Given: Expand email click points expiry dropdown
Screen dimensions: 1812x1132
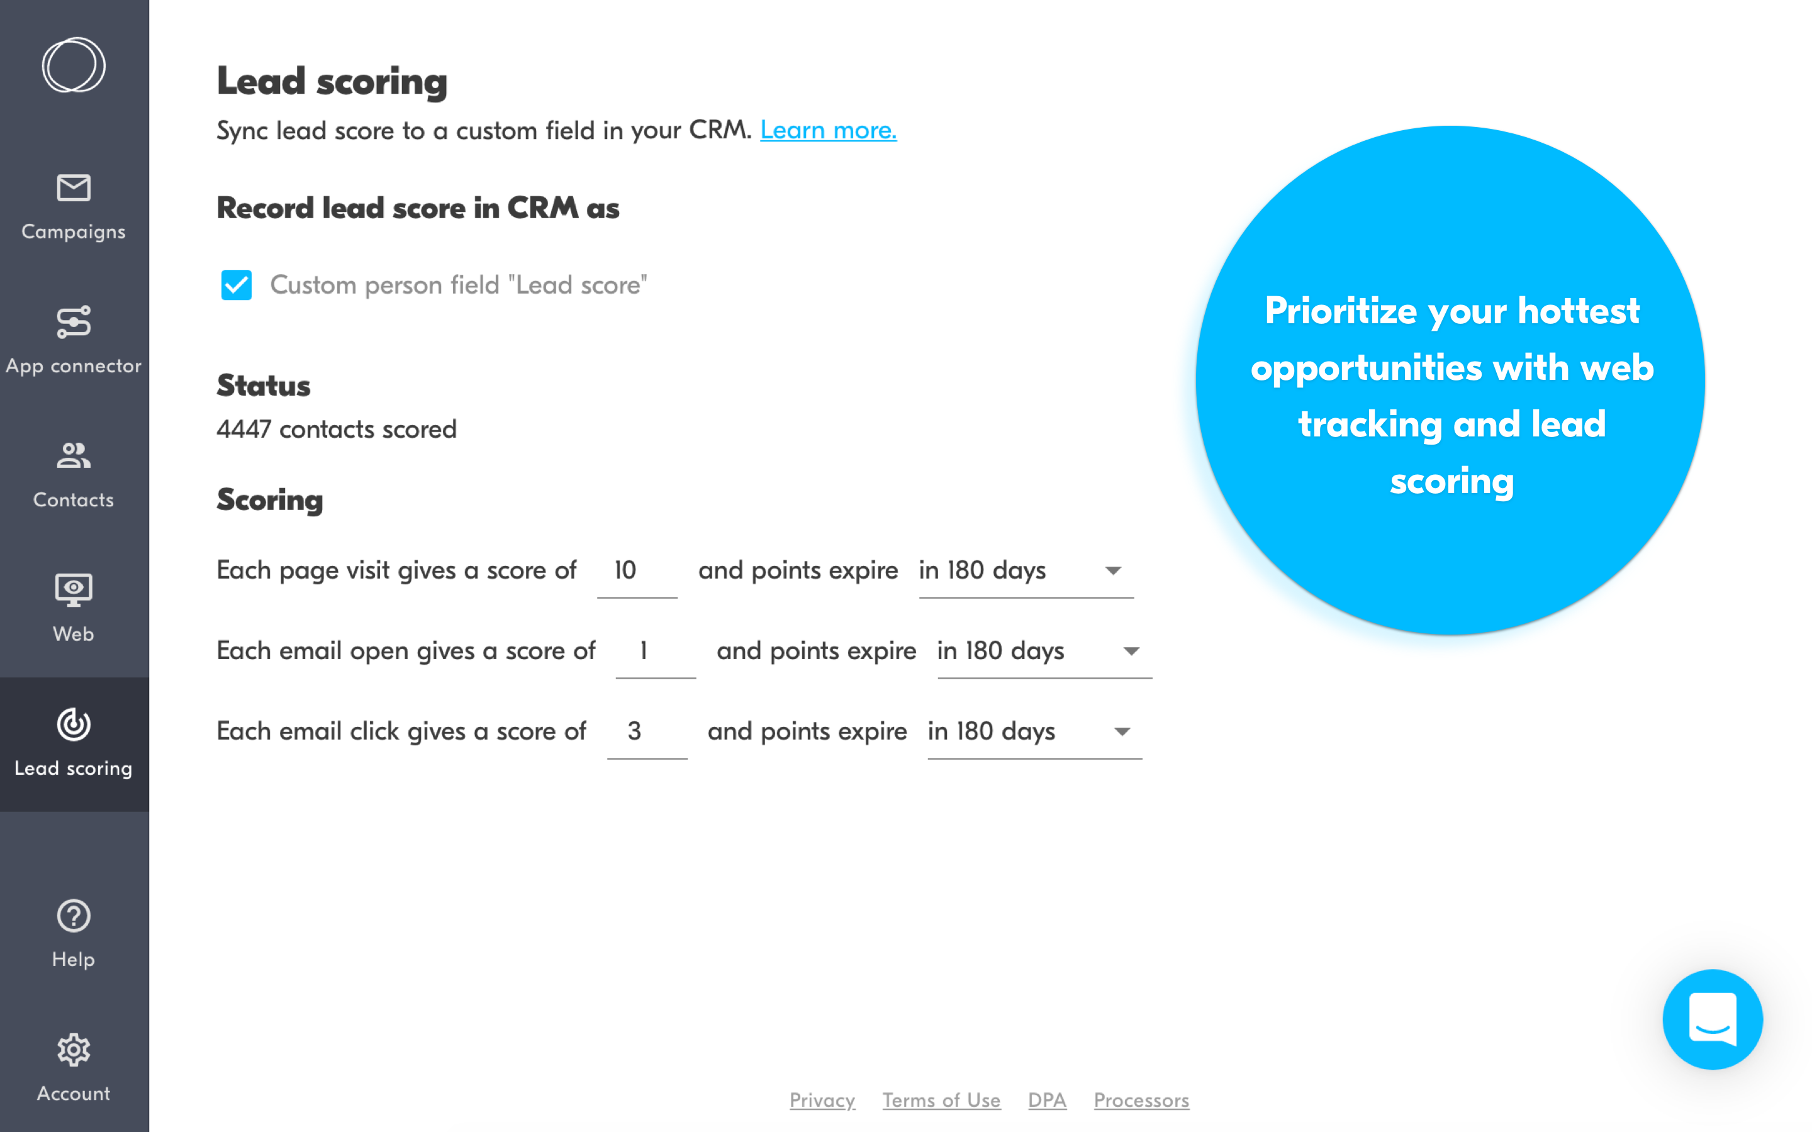Looking at the screenshot, I should (1035, 732).
